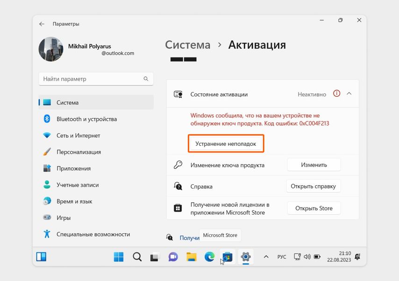The width and height of the screenshot is (399, 281).
Task: Open Bluetooth и устройства settings
Action: 96,119
